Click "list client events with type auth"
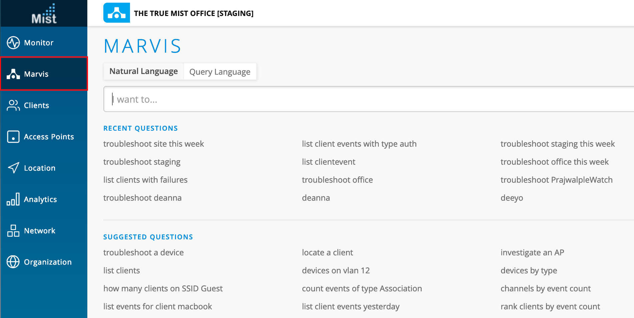 coord(359,144)
